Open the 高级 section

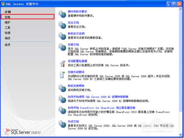point(7,38)
